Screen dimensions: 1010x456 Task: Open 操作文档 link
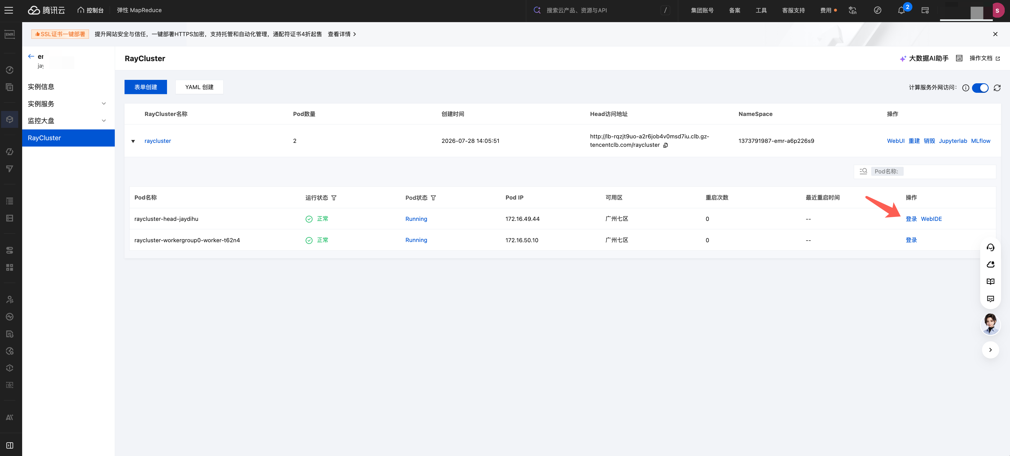[984, 58]
